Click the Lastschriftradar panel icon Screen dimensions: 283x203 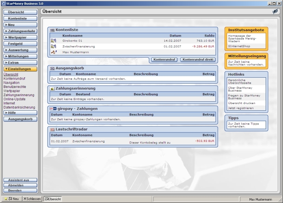[x=52, y=129]
